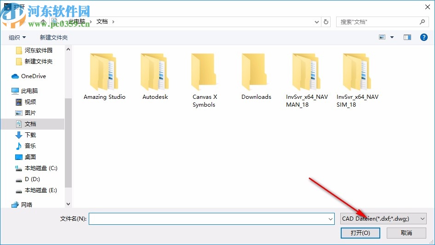Click the sidebar scrollbar thumb

(68, 142)
